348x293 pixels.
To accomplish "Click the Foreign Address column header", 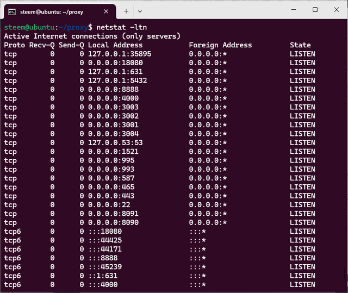I will [220, 45].
